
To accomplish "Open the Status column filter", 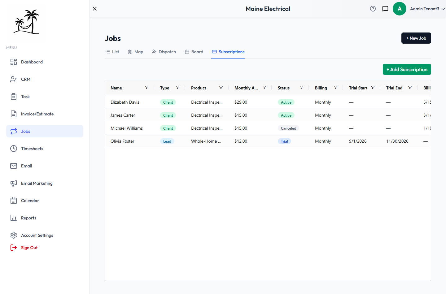I will click(301, 88).
